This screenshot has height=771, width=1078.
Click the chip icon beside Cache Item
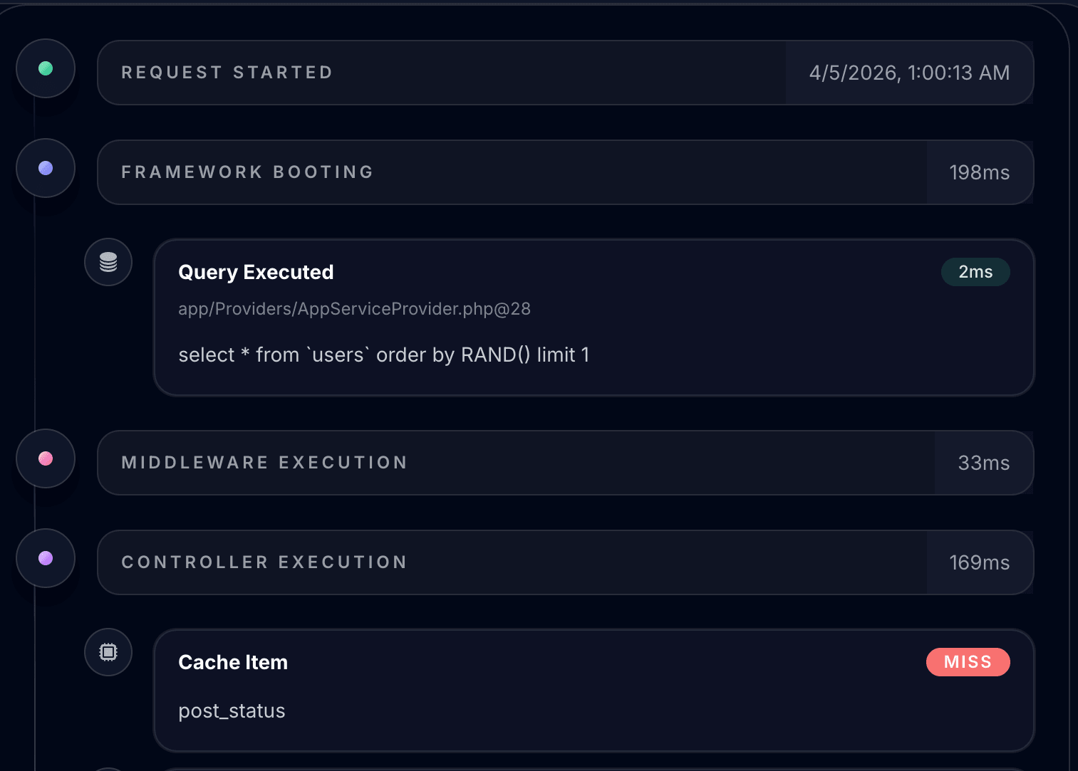tap(108, 652)
